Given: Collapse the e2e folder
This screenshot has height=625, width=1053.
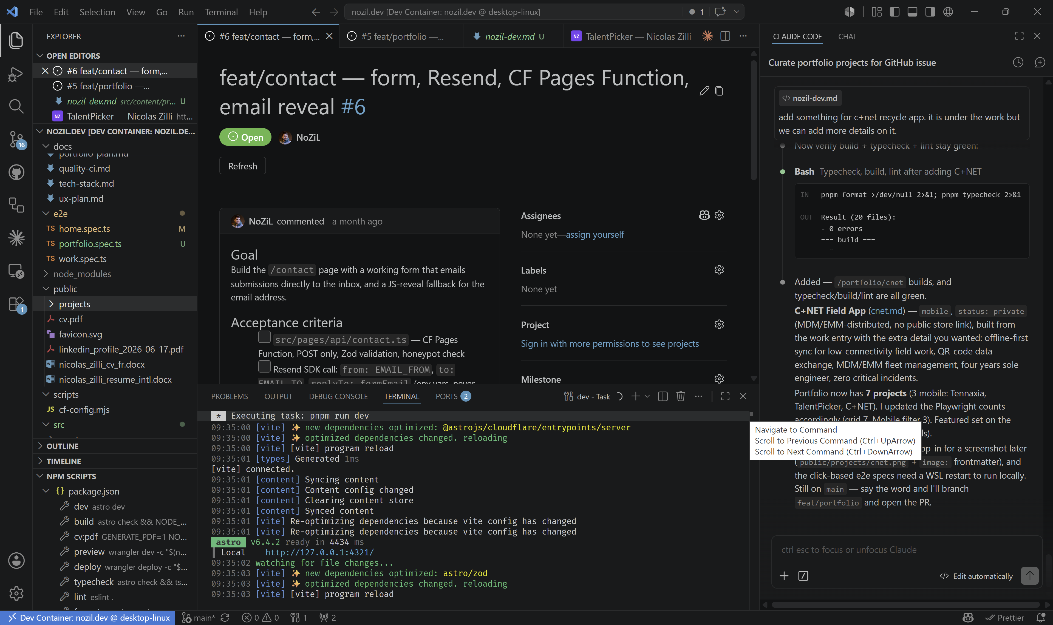Looking at the screenshot, I should 115,214.
